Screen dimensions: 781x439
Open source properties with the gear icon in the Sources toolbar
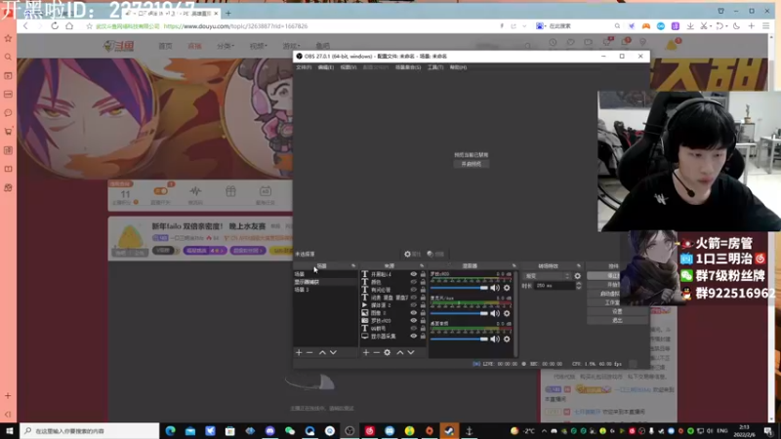point(387,352)
